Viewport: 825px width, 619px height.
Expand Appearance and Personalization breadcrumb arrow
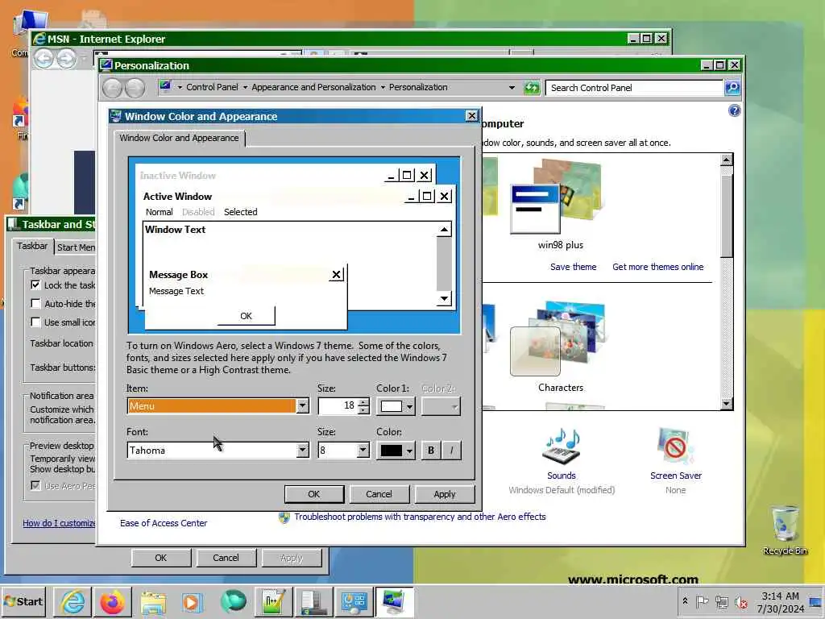pyautogui.click(x=383, y=87)
